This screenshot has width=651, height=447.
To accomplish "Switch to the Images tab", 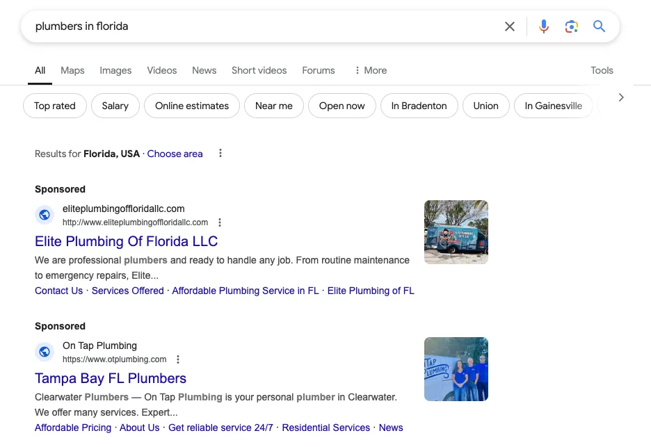I will (x=115, y=70).
